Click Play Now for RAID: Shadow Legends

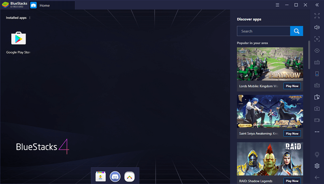[x=292, y=181]
